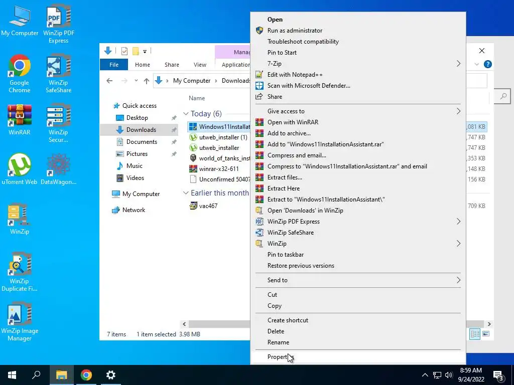
Task: Choose Edit with Notepad++
Action: [358, 75]
